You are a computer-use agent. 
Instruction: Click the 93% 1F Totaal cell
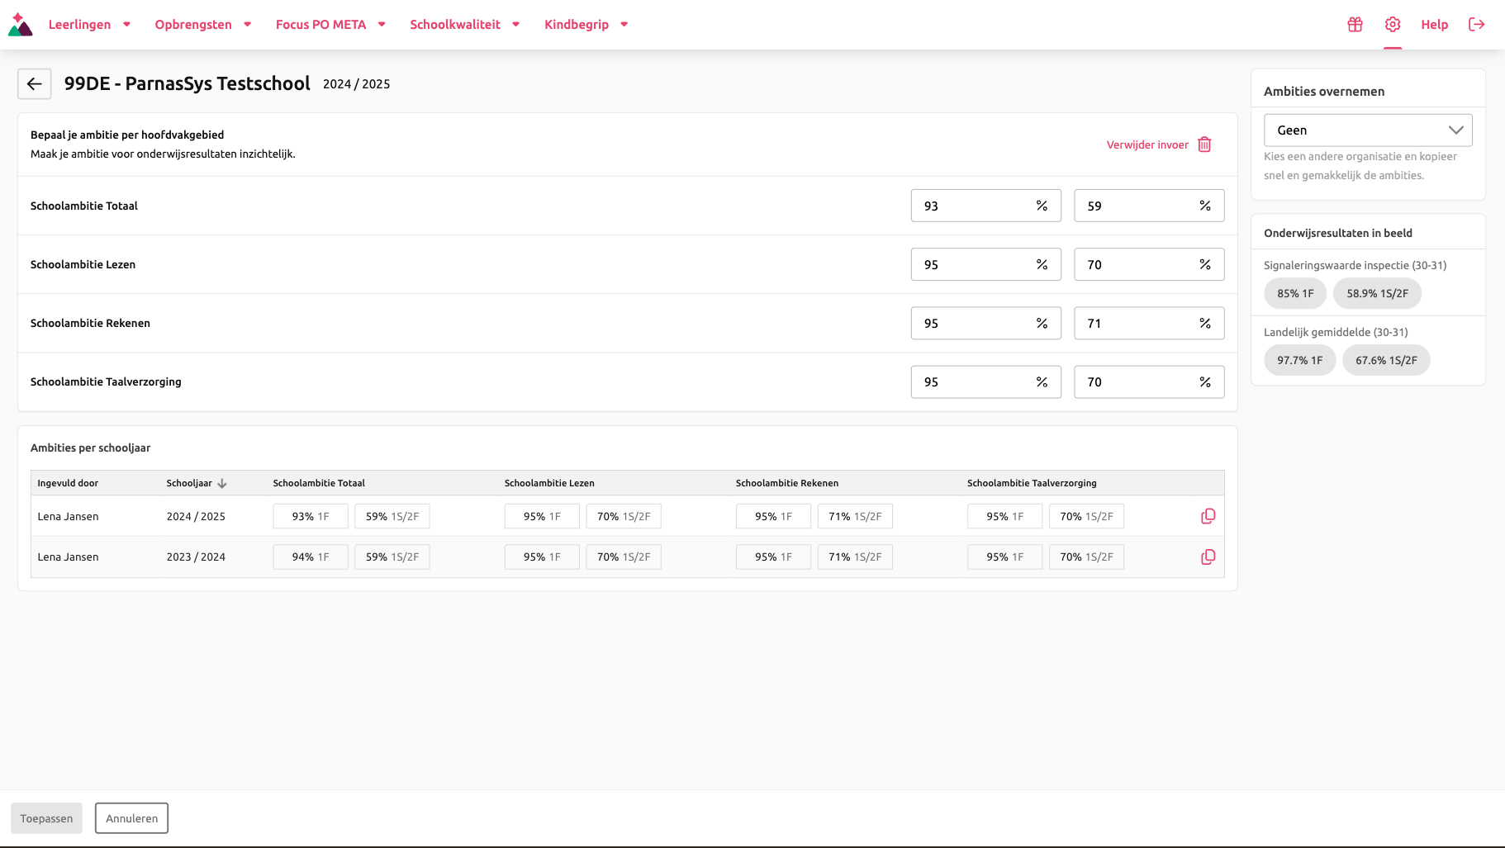[x=311, y=516]
